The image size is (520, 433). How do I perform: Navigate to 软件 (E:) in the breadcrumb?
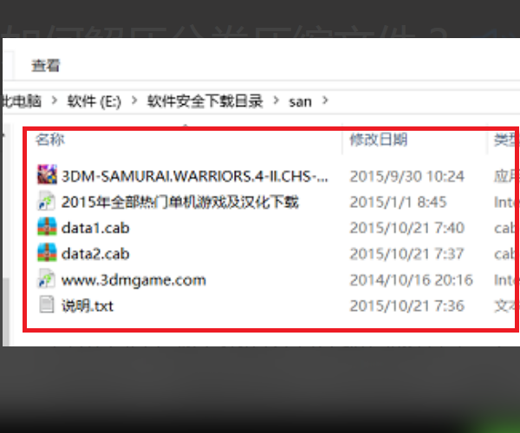coord(94,101)
